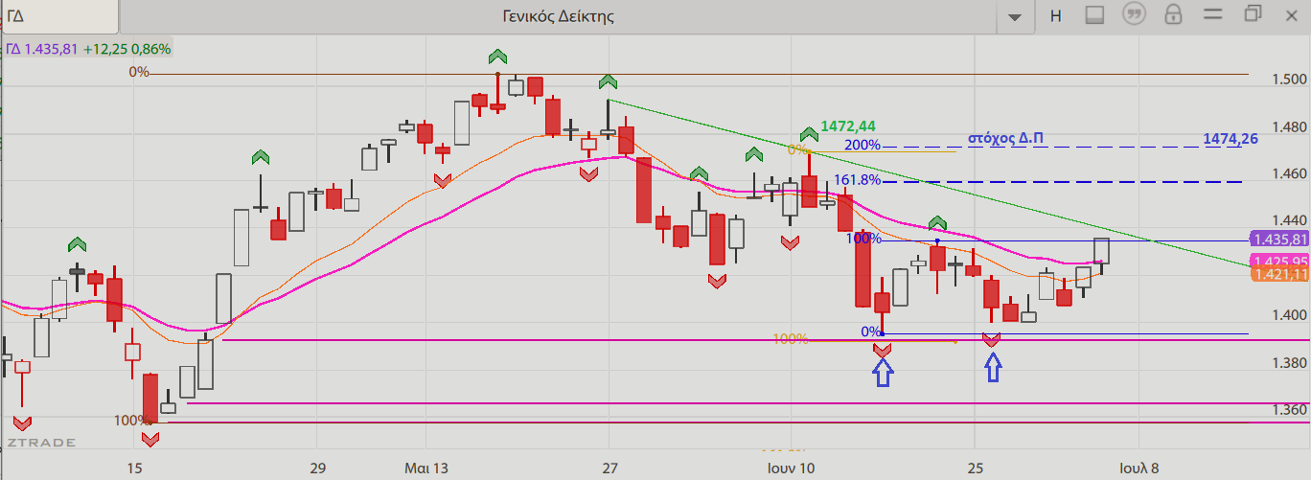Image resolution: width=1311 pixels, height=480 pixels.
Task: Click the στόχος Δ.Π target label
Action: 1005,138
